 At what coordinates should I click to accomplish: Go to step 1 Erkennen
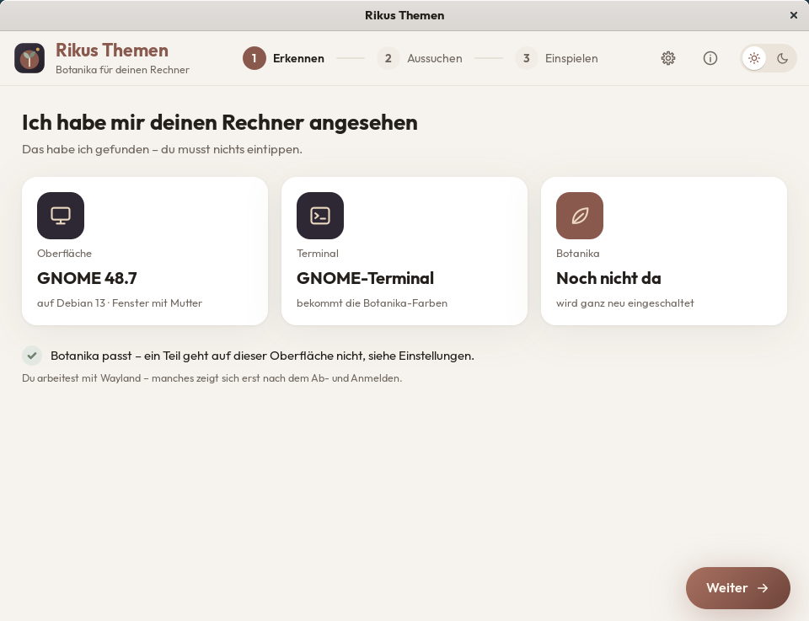[284, 58]
